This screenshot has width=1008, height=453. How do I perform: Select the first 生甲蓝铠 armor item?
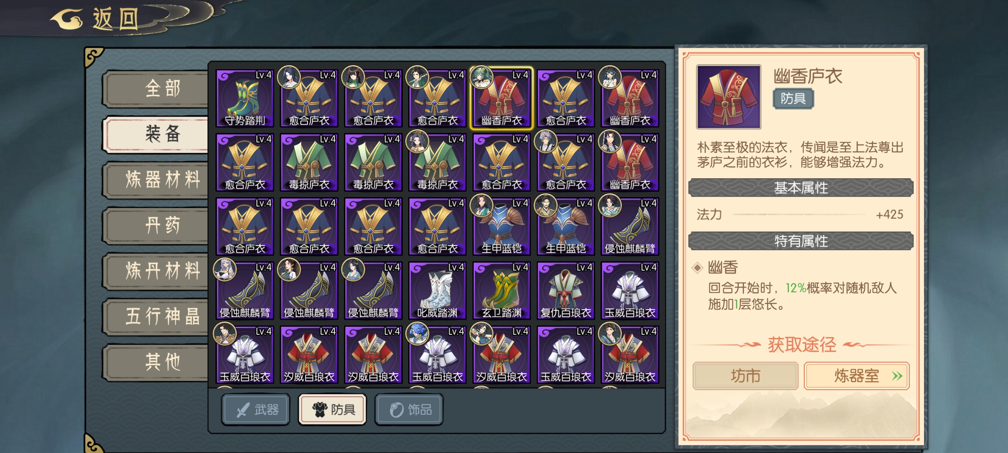tap(501, 226)
